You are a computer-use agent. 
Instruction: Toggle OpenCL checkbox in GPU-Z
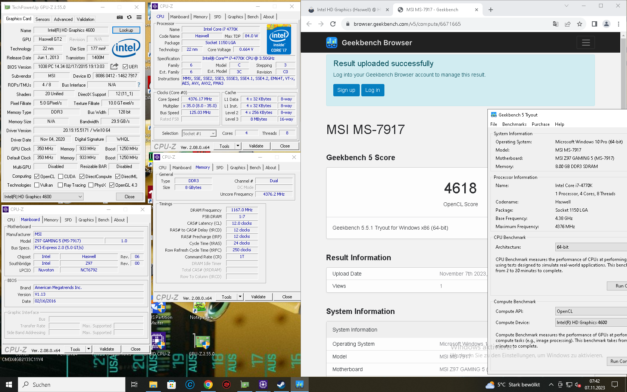(x=37, y=177)
